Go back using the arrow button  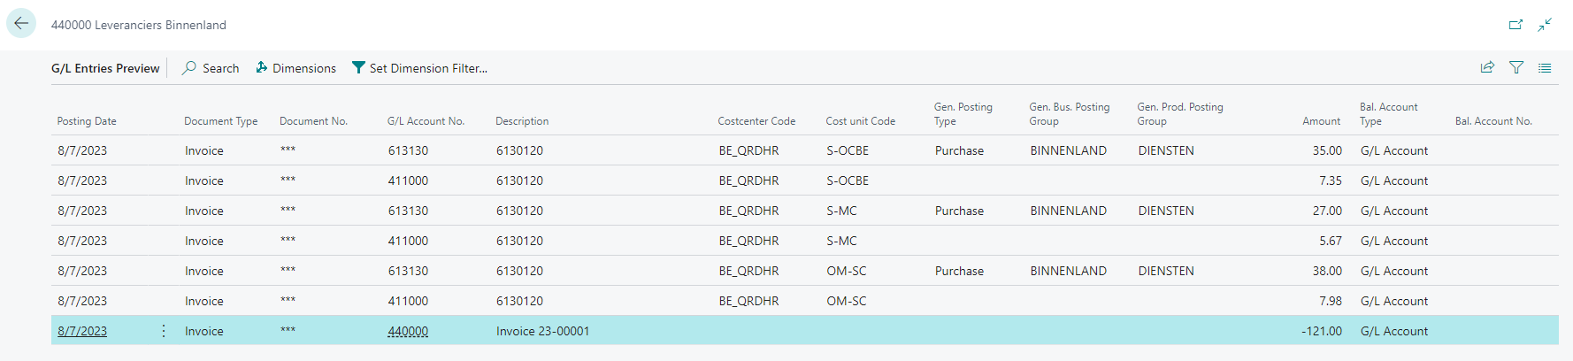click(21, 24)
